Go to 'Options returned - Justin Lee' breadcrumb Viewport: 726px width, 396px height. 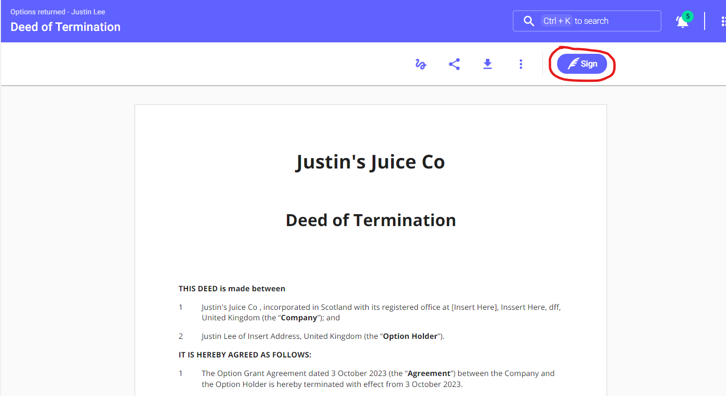click(x=58, y=12)
